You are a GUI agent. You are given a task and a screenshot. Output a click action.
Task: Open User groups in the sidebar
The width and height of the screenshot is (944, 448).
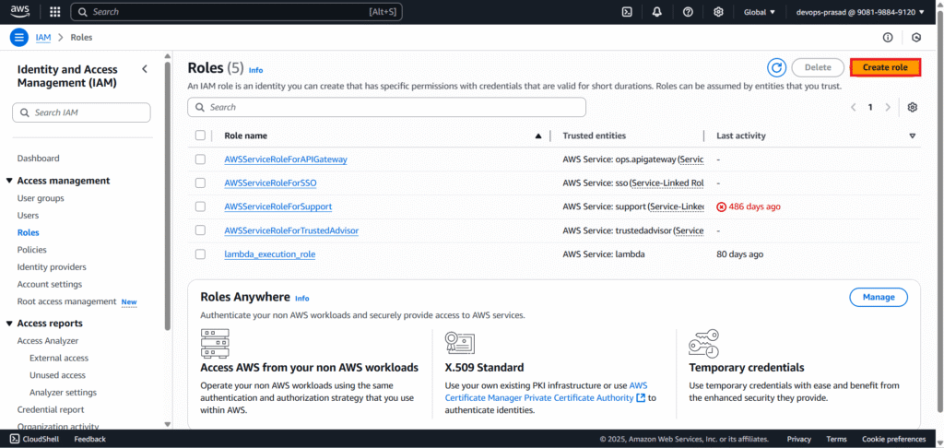41,198
